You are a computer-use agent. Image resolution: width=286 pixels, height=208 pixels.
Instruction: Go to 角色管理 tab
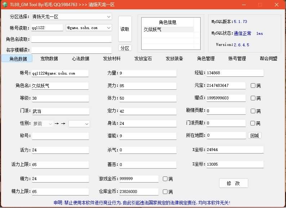(206, 59)
